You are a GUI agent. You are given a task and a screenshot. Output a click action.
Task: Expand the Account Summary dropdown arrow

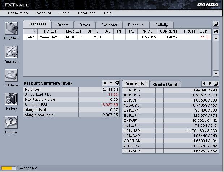111,83
